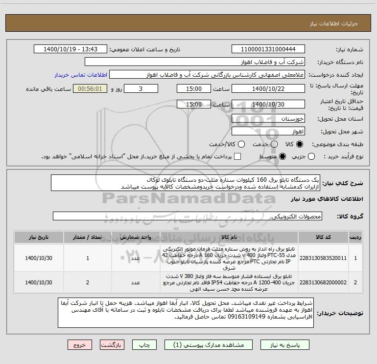Click the remaining time countdown 00:56:01

[x=90, y=88]
